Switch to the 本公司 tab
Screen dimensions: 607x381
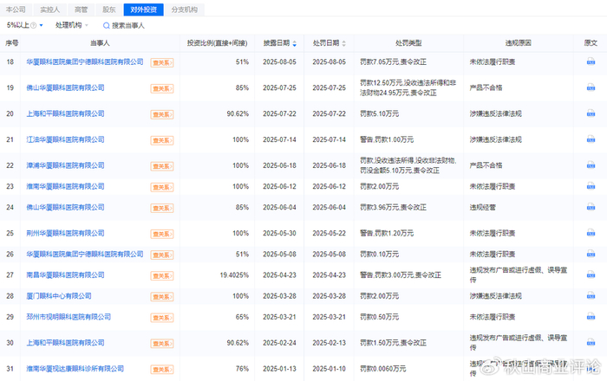coord(16,10)
